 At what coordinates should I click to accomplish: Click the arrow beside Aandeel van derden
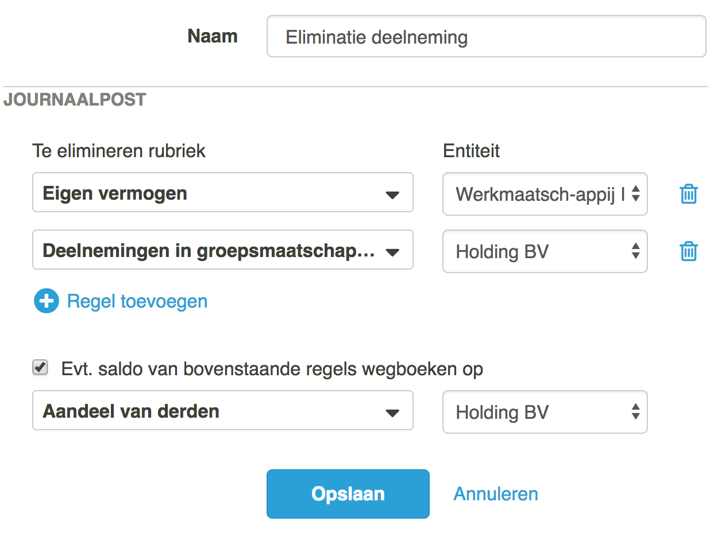pos(392,413)
